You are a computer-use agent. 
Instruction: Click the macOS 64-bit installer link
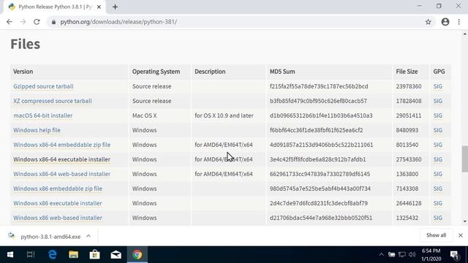pyautogui.click(x=42, y=115)
